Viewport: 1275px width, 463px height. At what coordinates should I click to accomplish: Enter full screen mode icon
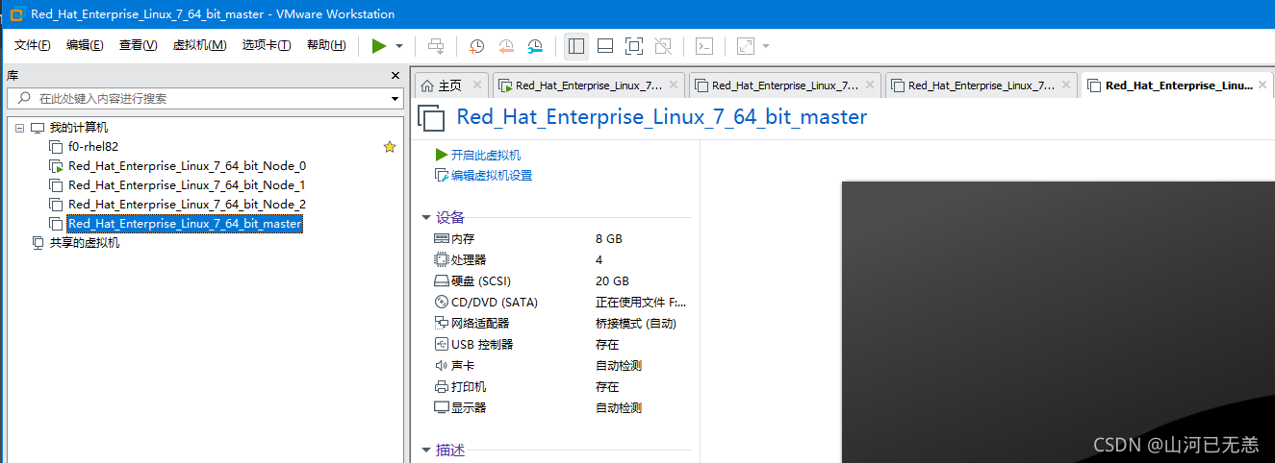(633, 45)
